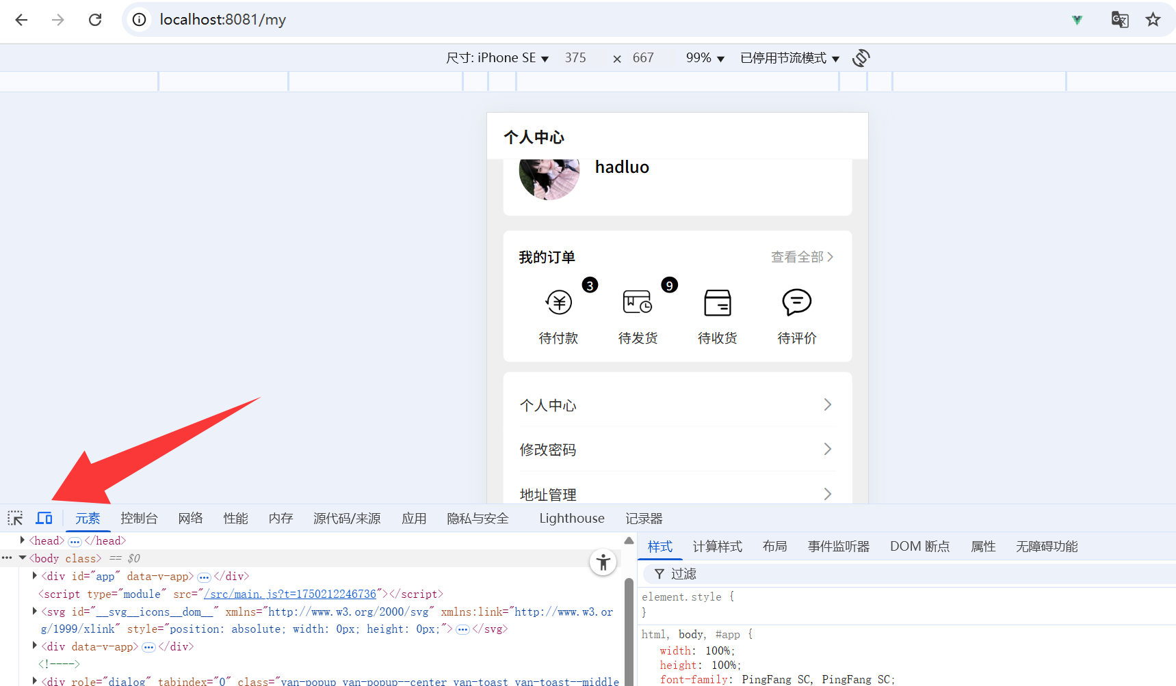Click the width: 100% CSS declaration

coord(697,650)
